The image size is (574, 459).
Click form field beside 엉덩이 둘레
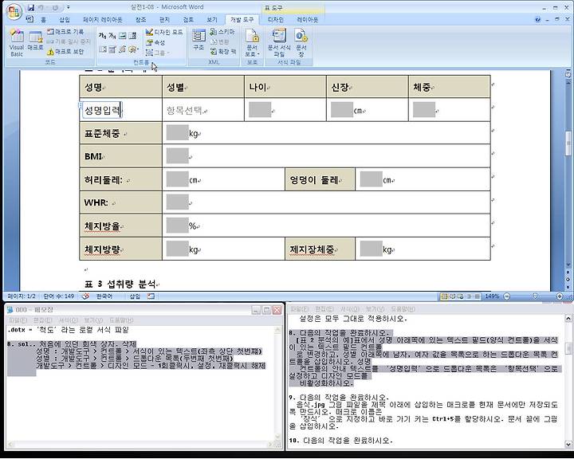(371, 179)
